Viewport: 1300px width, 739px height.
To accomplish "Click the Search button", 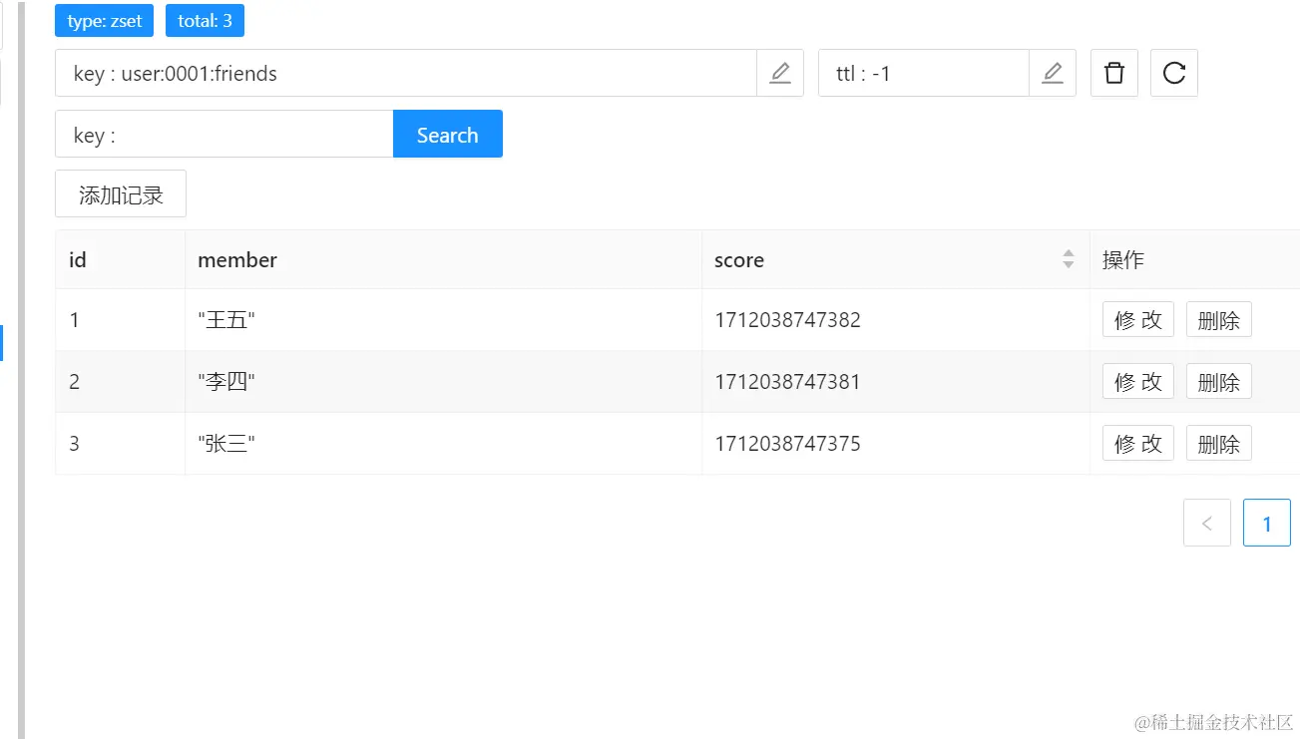I will coord(448,134).
